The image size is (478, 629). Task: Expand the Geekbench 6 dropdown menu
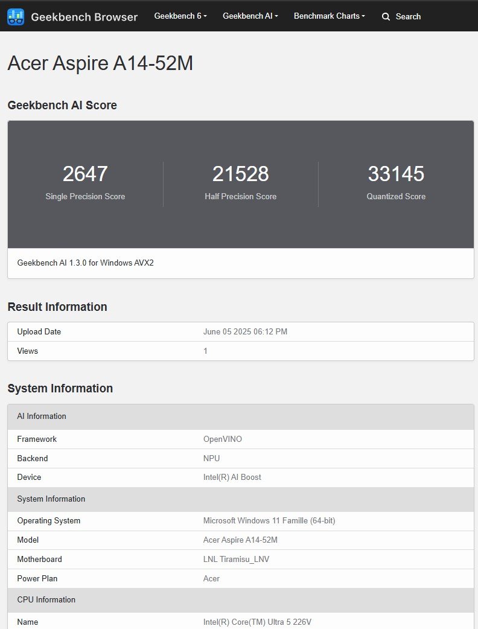click(180, 16)
